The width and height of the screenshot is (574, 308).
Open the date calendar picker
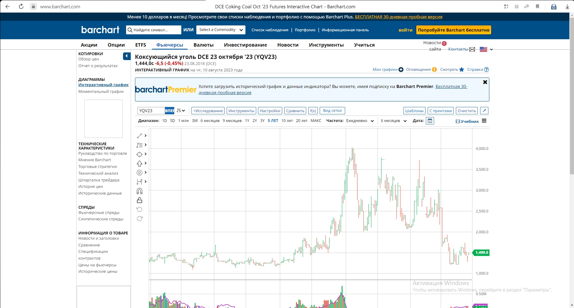[x=430, y=121]
